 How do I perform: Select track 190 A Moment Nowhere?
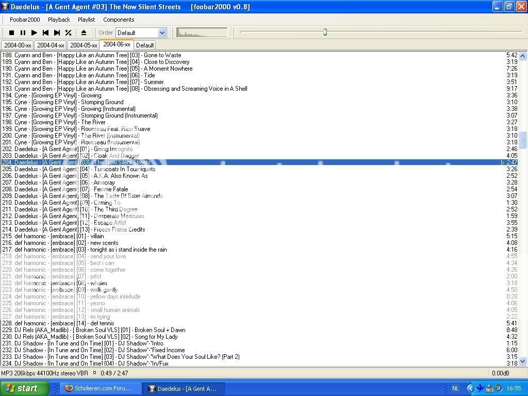tap(259, 69)
